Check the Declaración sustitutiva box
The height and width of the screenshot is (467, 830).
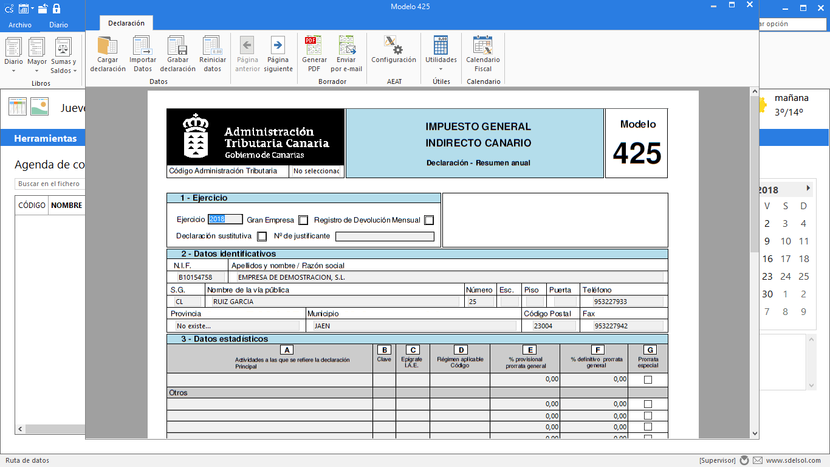tap(262, 236)
